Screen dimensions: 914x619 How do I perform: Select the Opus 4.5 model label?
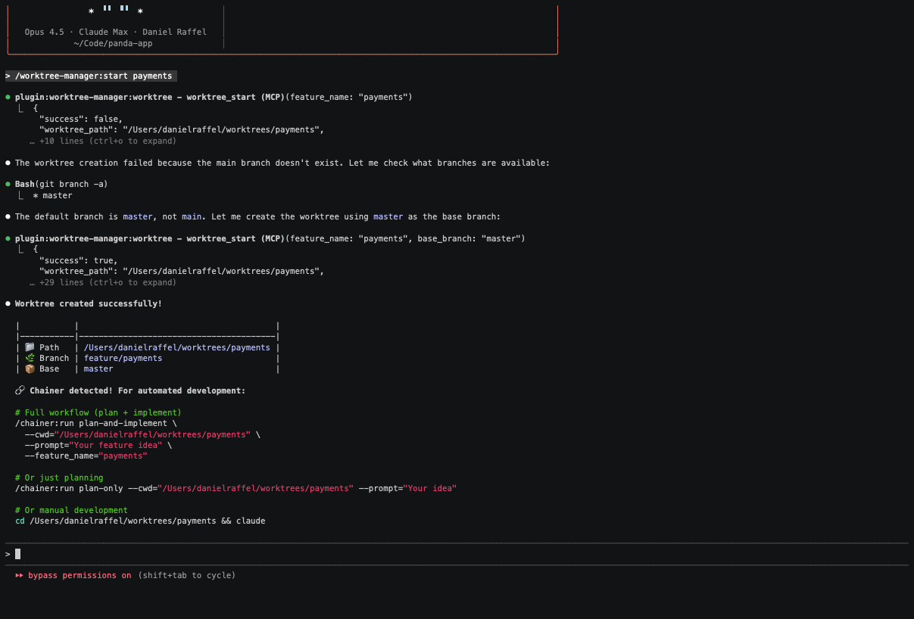tap(44, 32)
